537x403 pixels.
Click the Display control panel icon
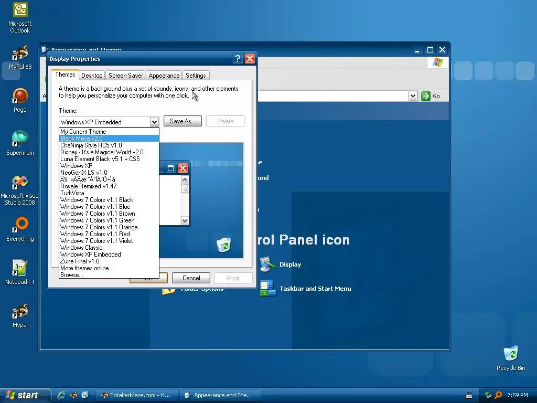268,264
